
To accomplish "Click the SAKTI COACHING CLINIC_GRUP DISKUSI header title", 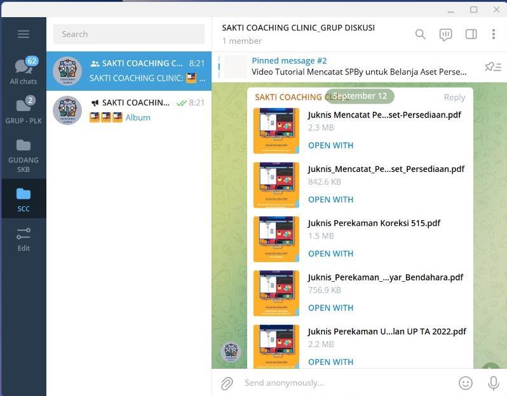I will (x=298, y=28).
